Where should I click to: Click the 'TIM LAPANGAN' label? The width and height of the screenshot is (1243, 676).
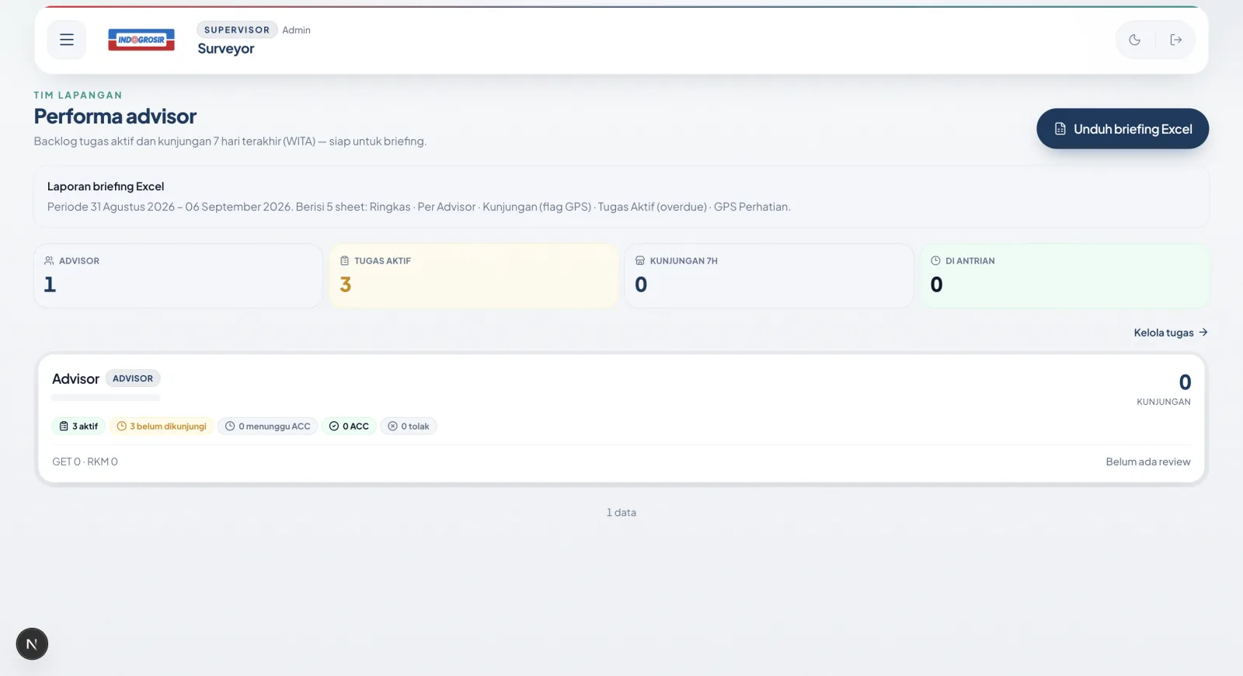click(78, 95)
